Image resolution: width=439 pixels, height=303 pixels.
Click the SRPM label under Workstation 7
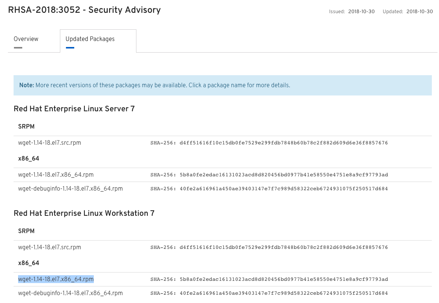pyautogui.click(x=26, y=231)
